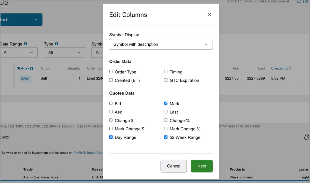Click the Type info icon

[x=56, y=44]
